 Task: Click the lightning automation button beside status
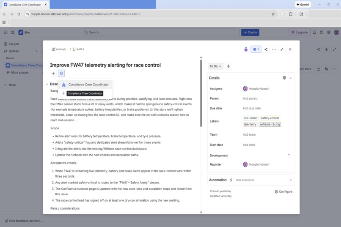228,66
